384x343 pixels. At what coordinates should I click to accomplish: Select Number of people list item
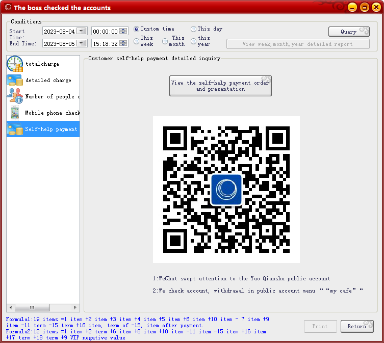(43, 96)
